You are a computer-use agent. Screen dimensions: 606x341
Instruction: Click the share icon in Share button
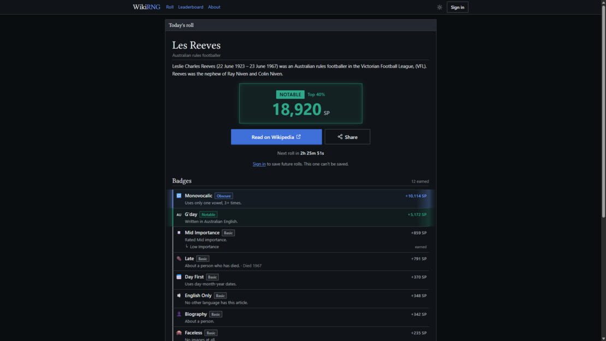tap(340, 137)
